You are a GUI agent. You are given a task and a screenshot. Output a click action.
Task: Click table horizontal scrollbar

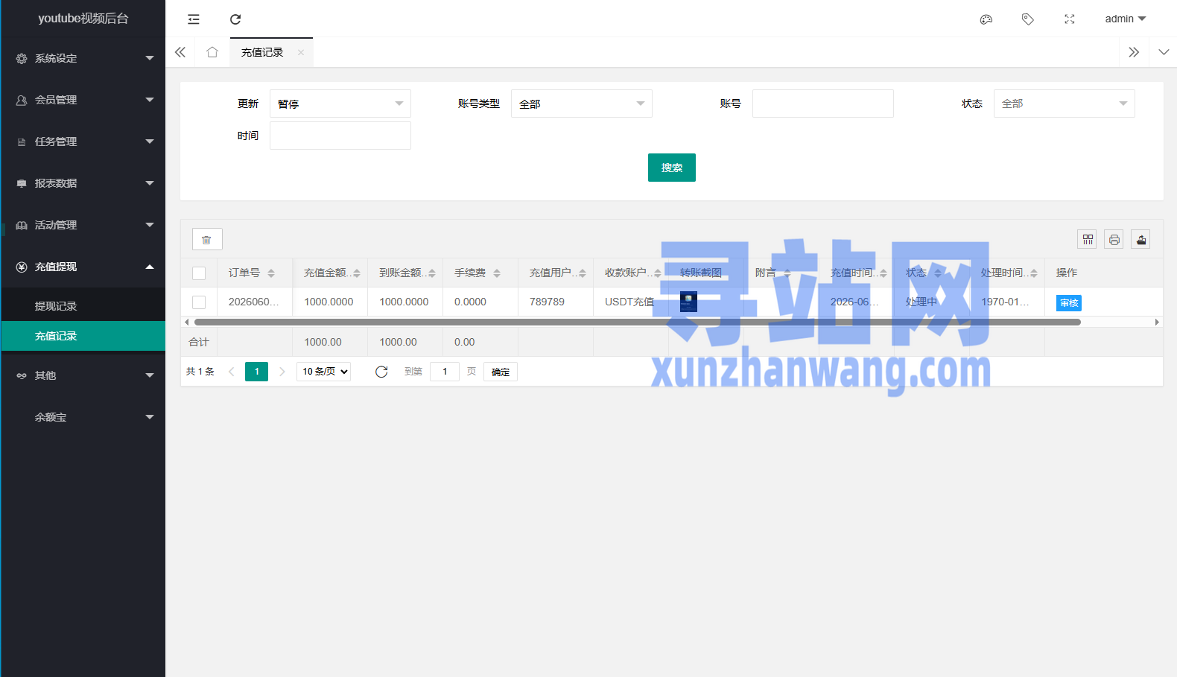637,322
